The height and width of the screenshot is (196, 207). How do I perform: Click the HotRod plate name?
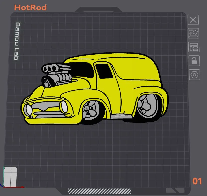(x=30, y=7)
